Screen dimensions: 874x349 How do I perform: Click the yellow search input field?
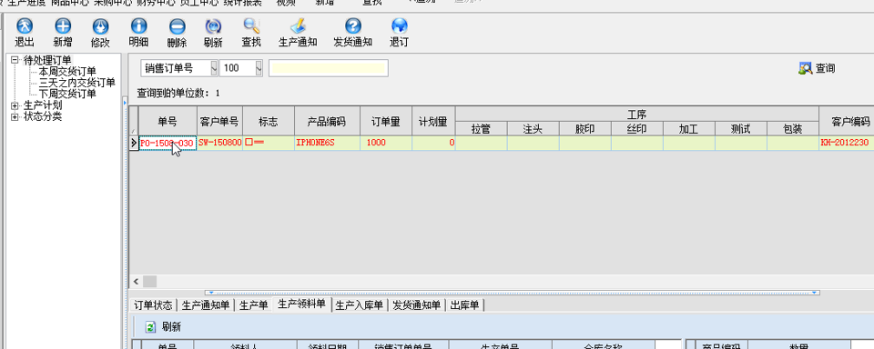click(329, 68)
